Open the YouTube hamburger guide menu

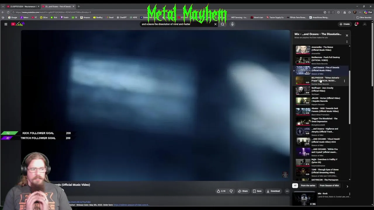click(6, 24)
